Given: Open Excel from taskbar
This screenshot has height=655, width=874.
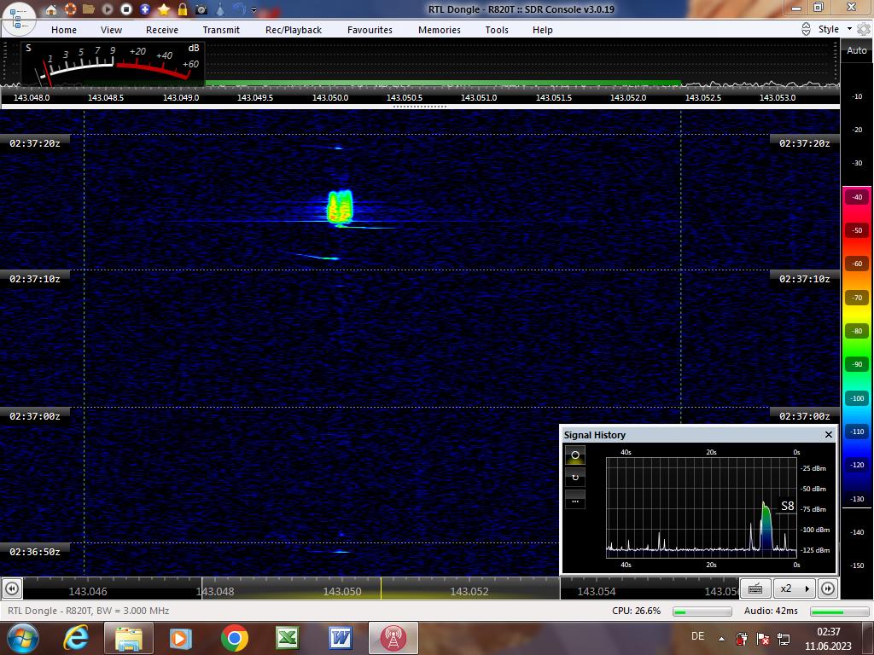Looking at the screenshot, I should click(288, 638).
